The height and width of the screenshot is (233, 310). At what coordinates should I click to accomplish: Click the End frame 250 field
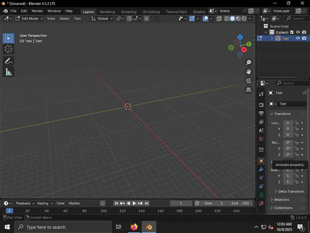coord(240,203)
